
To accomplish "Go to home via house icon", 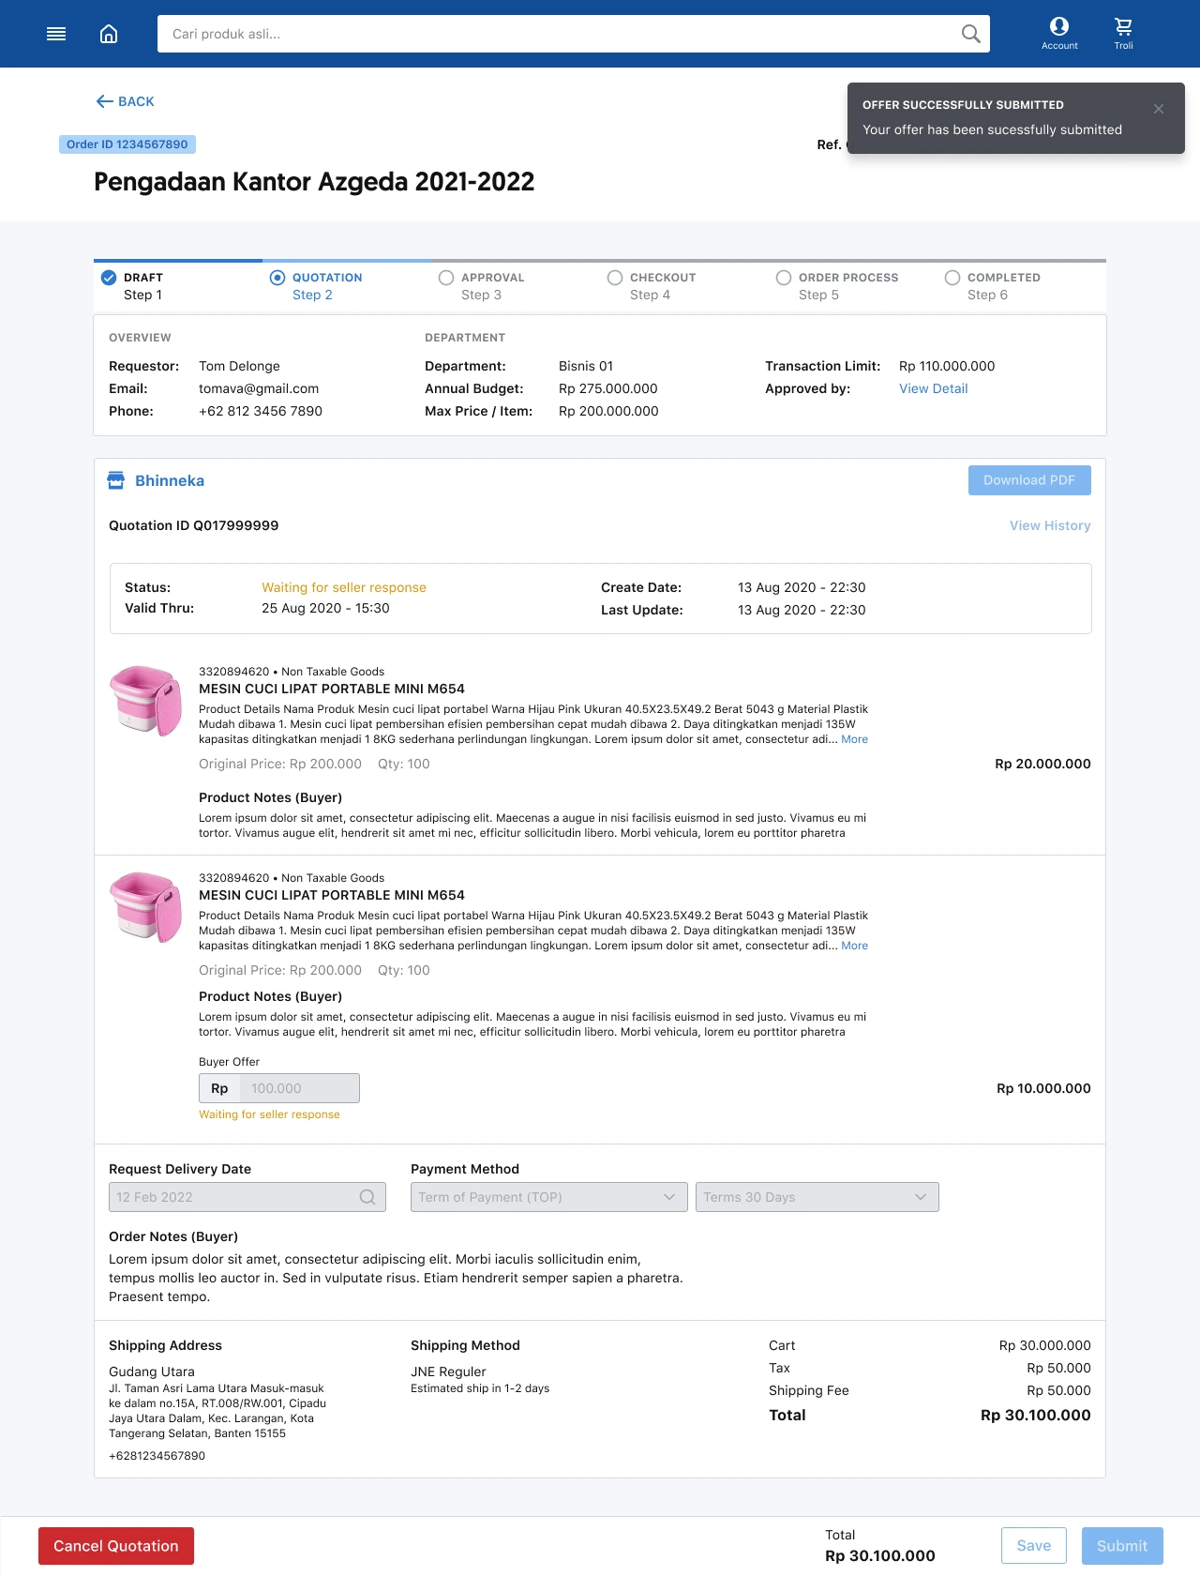I will pyautogui.click(x=109, y=34).
